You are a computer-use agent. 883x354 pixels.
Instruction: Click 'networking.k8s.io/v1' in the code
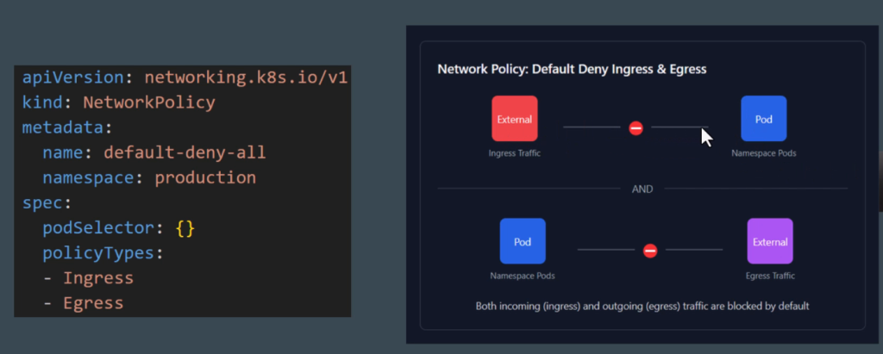246,78
